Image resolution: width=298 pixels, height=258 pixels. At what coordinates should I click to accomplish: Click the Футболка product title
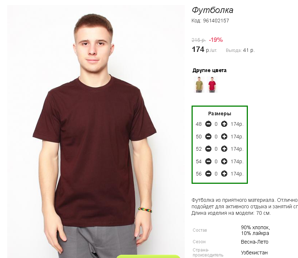(x=212, y=10)
